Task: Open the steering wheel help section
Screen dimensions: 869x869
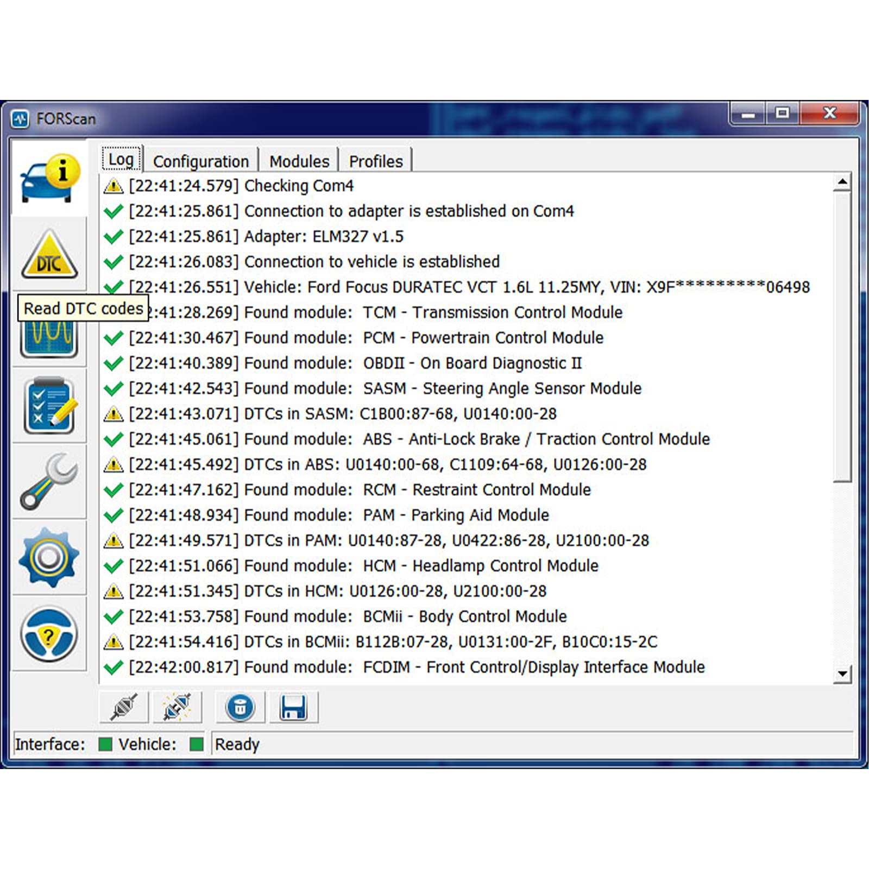Action: pyautogui.click(x=49, y=634)
